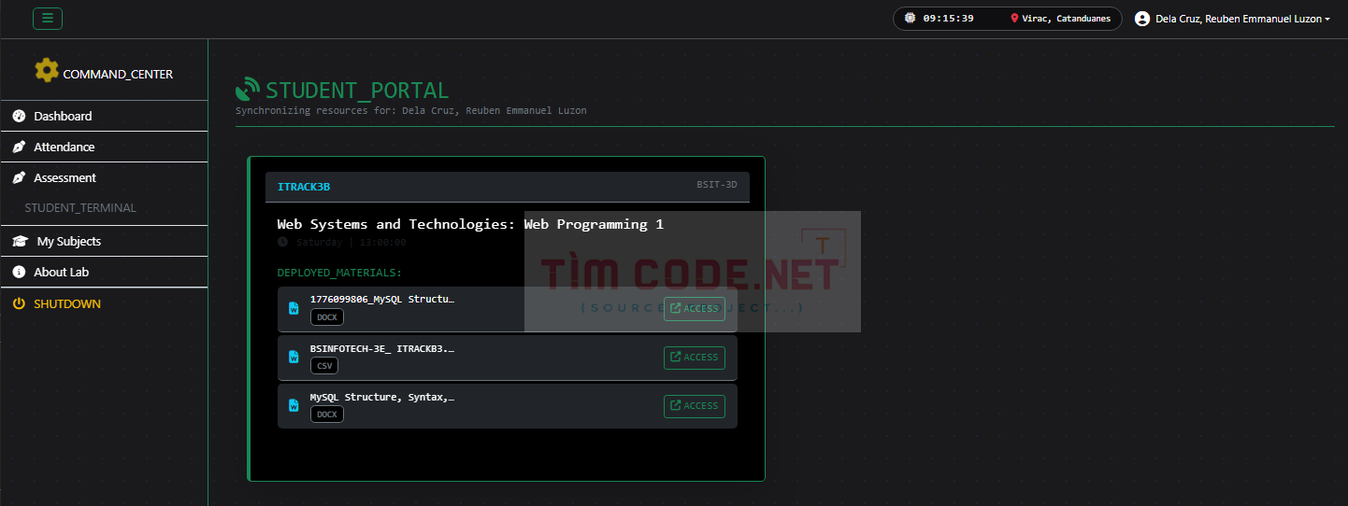The height and width of the screenshot is (506, 1348).
Task: Click DOCX badge under 1776099806_MySQL file
Action: point(327,317)
